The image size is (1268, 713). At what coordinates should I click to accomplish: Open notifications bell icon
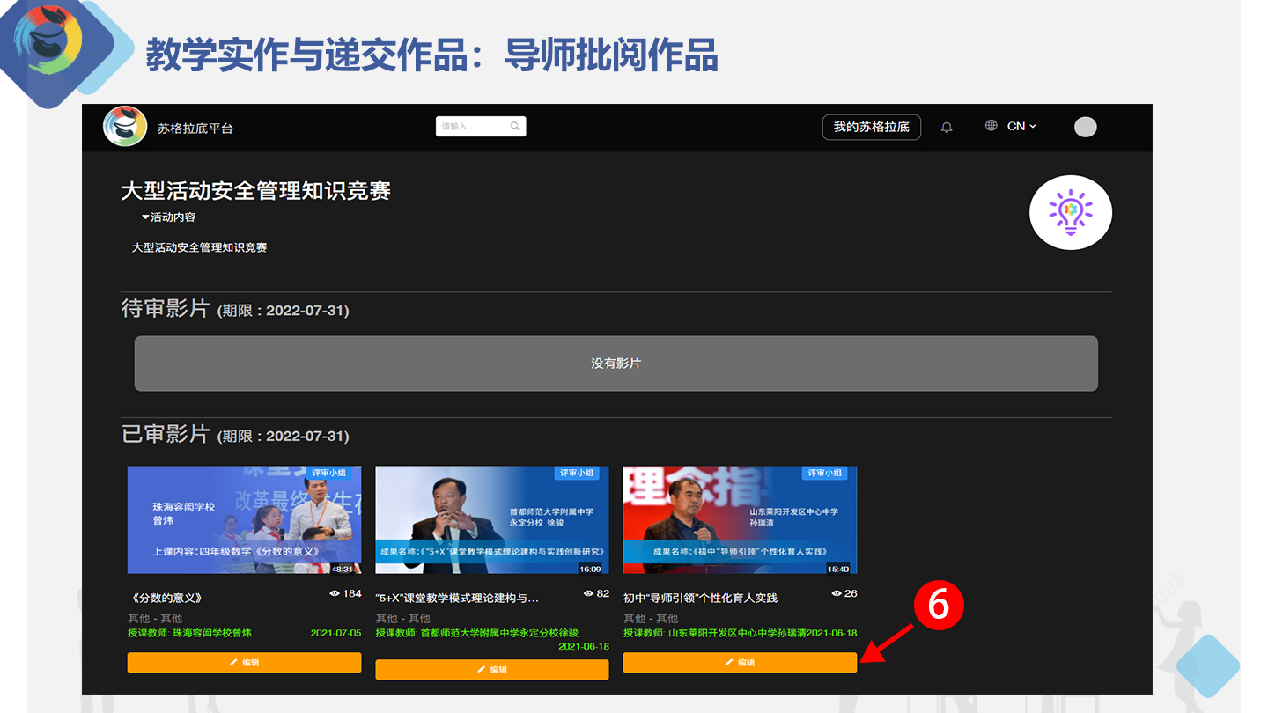[947, 128]
